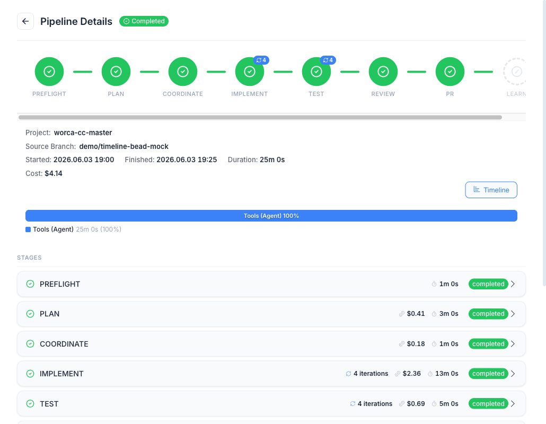Click the TEST cost $0.69
Image resolution: width=546 pixels, height=424 pixels.
coord(416,404)
